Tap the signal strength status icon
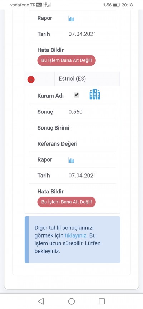Screen dimensions: 143x309 (48, 5)
